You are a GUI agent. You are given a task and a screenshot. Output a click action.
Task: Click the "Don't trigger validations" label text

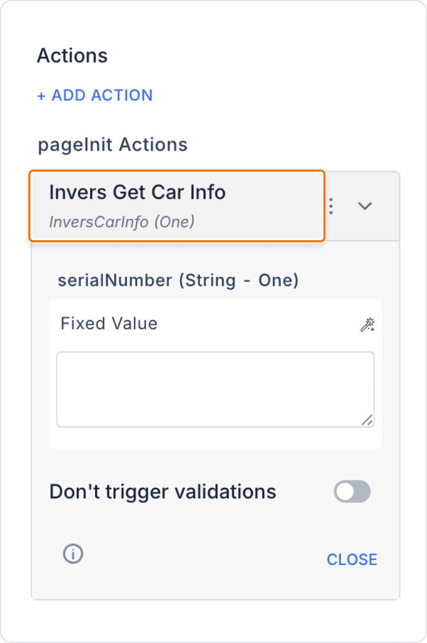(x=163, y=492)
